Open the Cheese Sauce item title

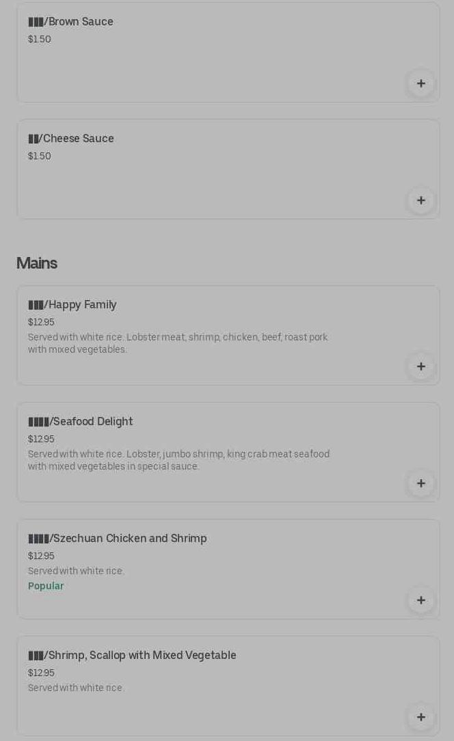tap(71, 139)
